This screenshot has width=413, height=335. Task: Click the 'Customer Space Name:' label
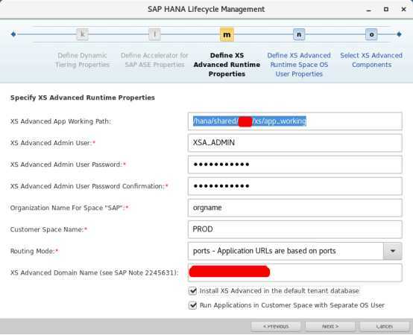pos(47,229)
